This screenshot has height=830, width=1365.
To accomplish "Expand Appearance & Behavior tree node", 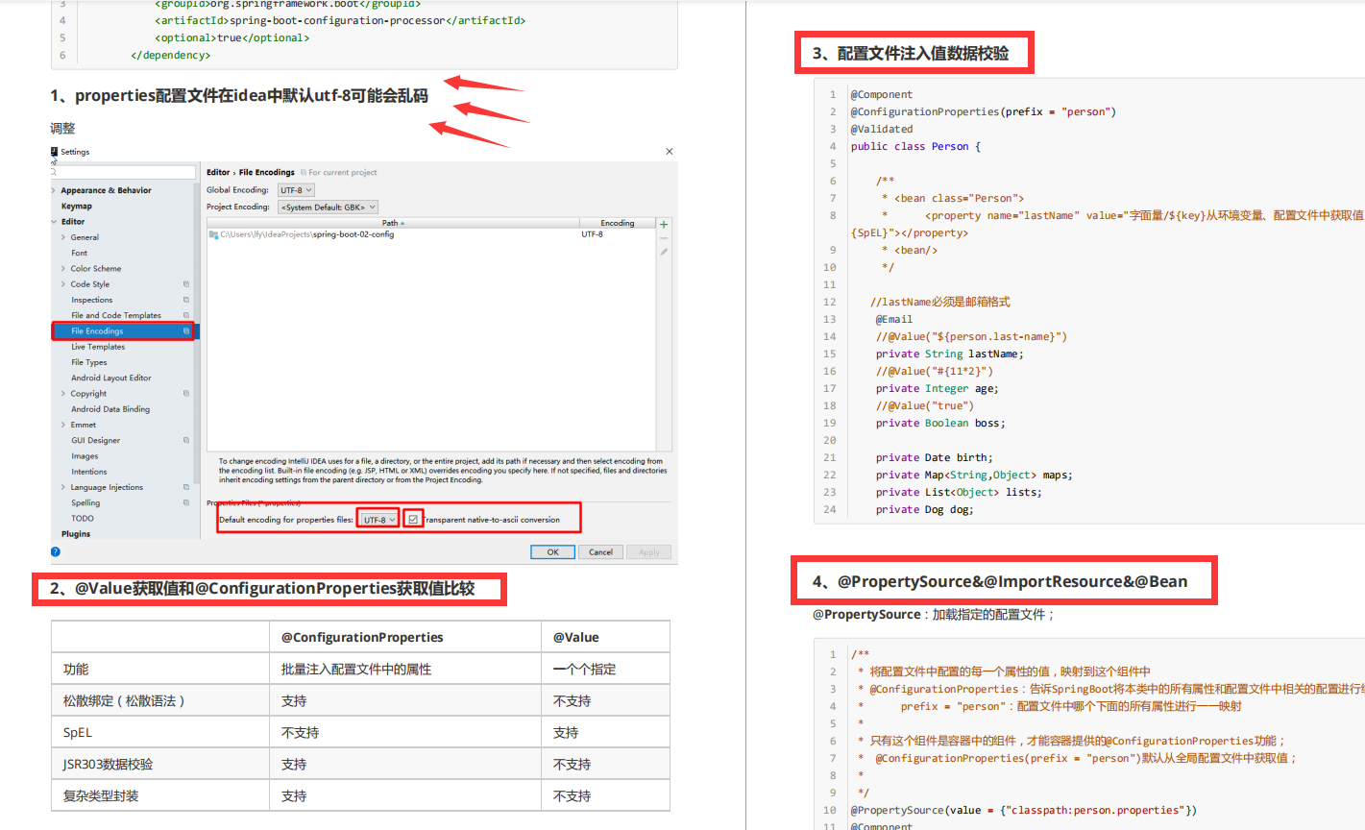I will click(x=54, y=190).
